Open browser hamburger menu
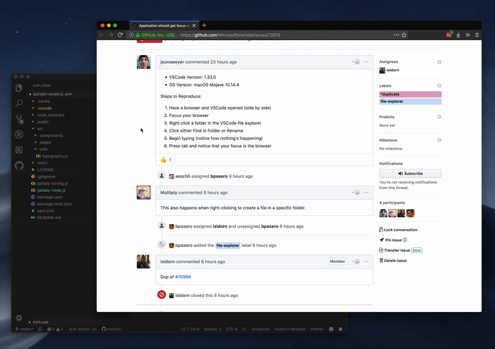 pyautogui.click(x=476, y=35)
